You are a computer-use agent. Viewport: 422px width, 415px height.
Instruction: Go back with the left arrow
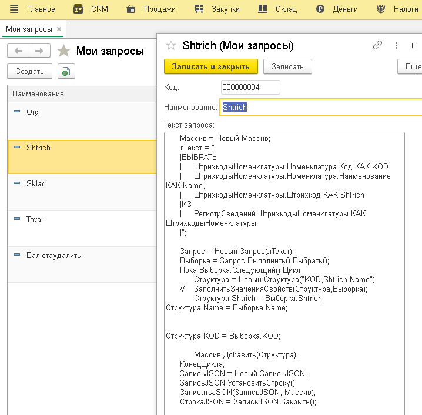(x=18, y=51)
